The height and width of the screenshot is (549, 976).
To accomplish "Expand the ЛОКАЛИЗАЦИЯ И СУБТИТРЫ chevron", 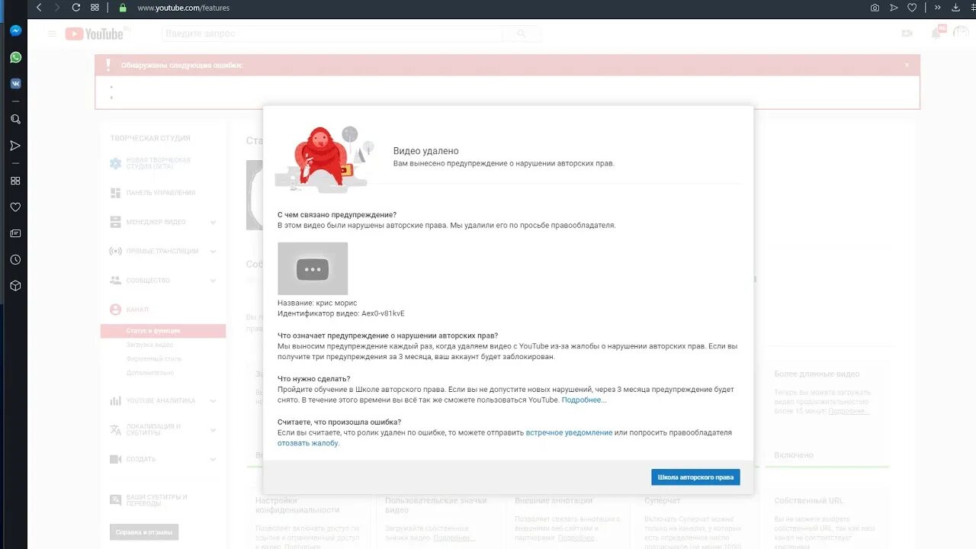I will pos(213,430).
